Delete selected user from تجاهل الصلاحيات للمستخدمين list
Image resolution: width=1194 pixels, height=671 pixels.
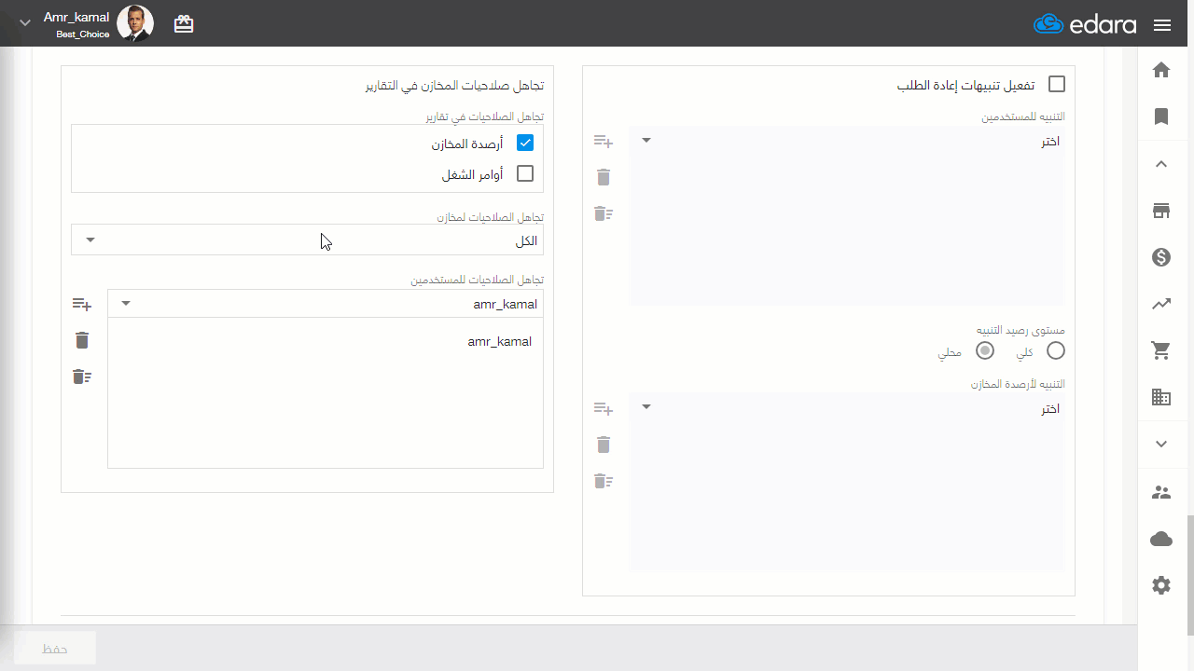click(x=82, y=340)
